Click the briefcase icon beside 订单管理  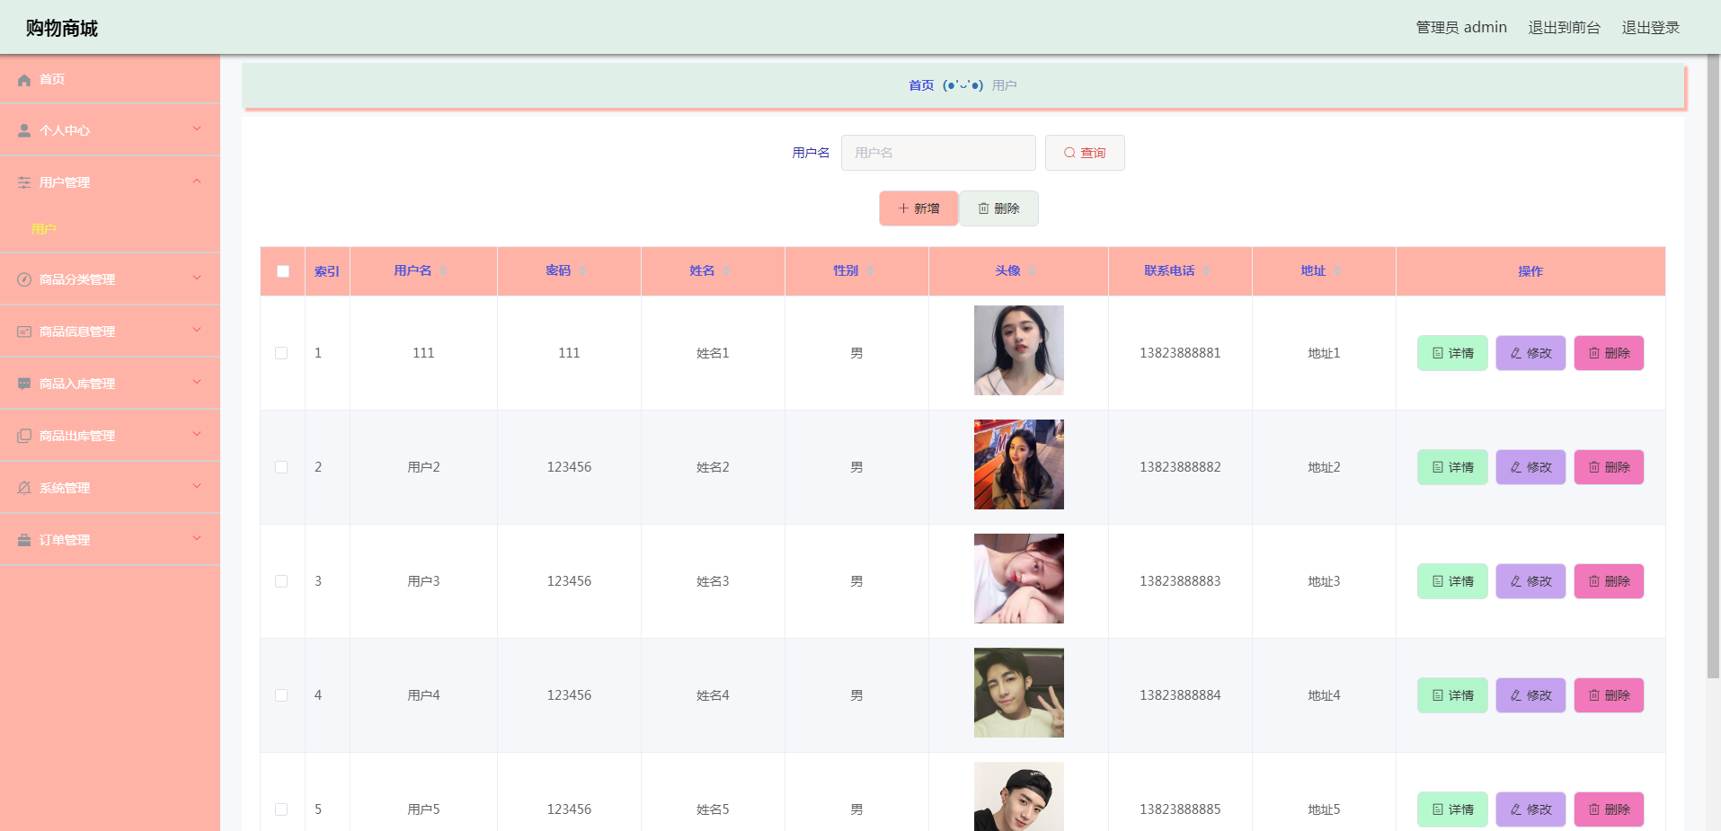(24, 541)
